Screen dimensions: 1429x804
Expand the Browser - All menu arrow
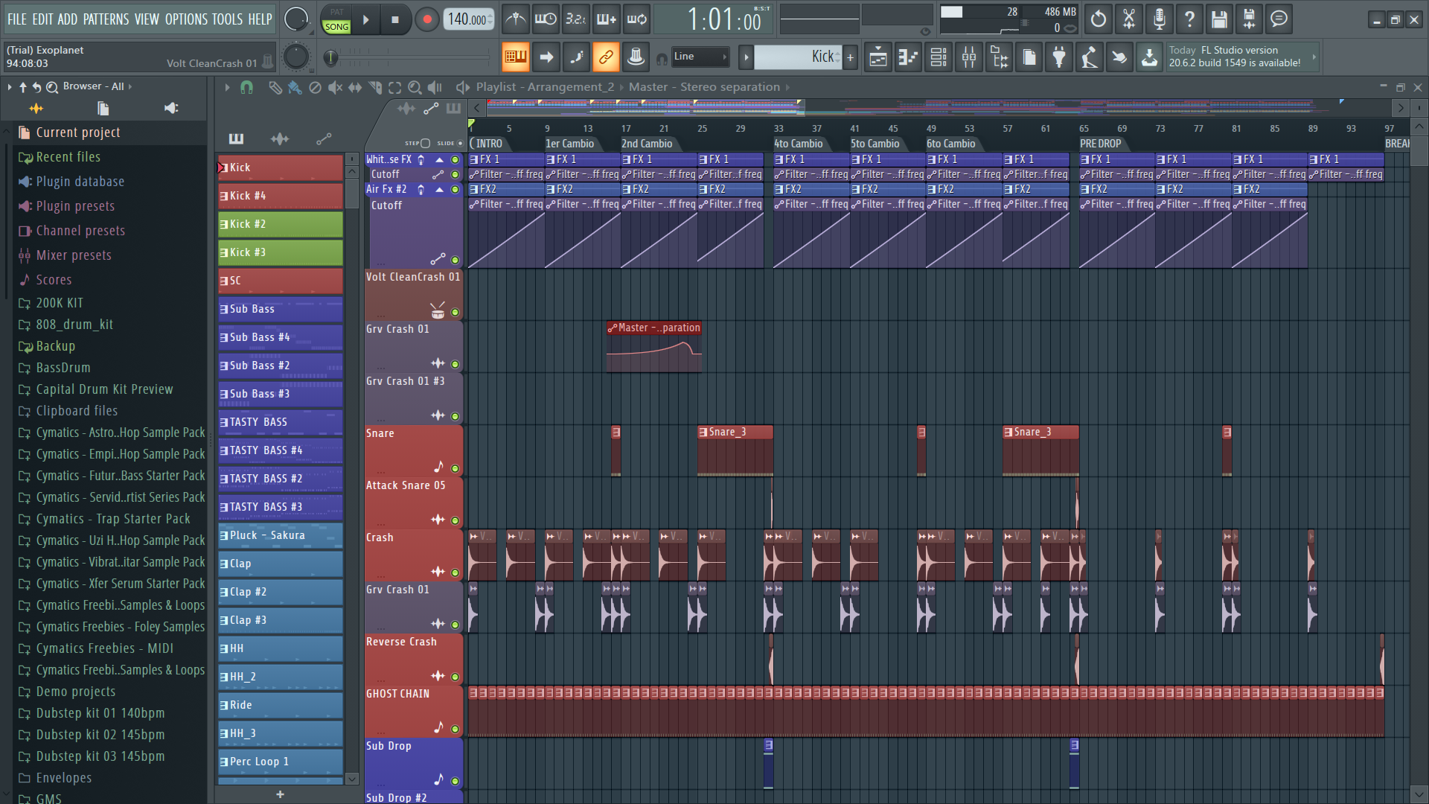coord(130,86)
